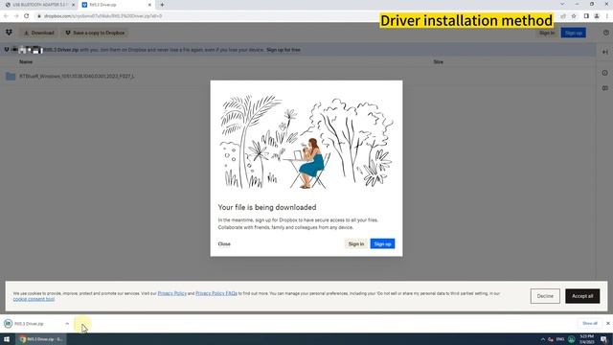Reload the current page

click(x=27, y=16)
